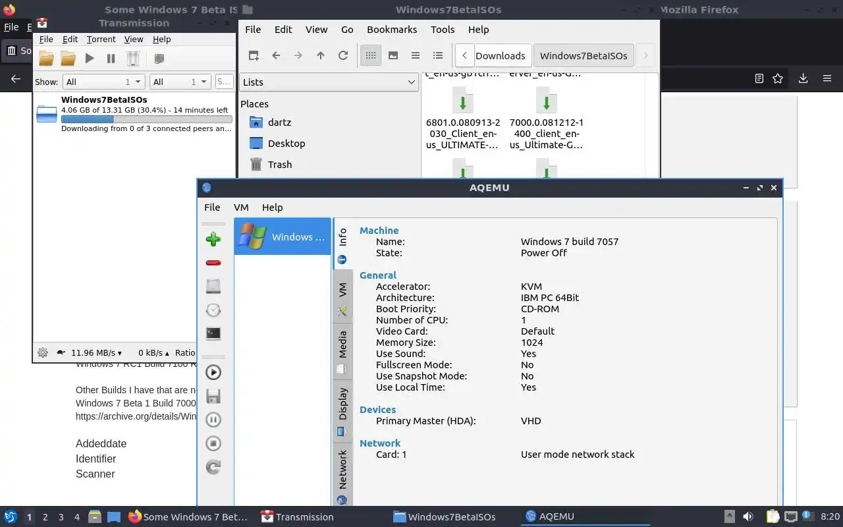Open new tab icon in file manager
Image resolution: width=843 pixels, height=527 pixels.
coord(254,55)
